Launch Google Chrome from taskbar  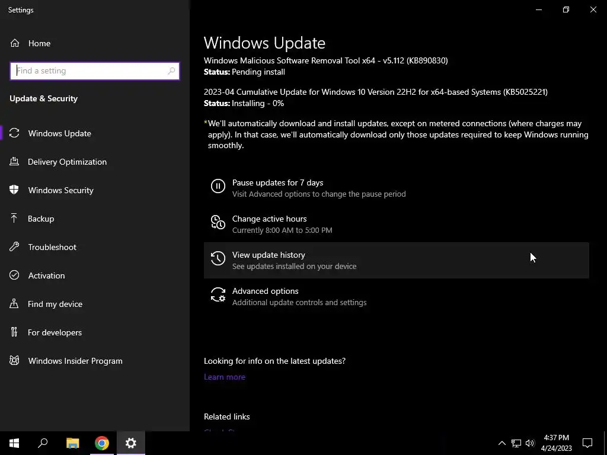[102, 443]
